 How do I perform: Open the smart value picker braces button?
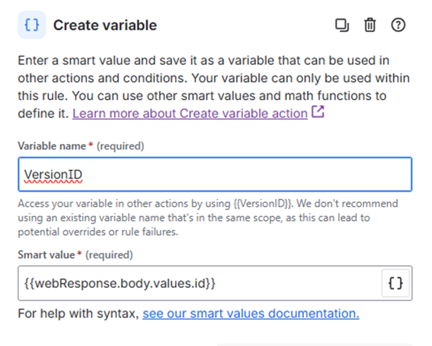pos(396,283)
